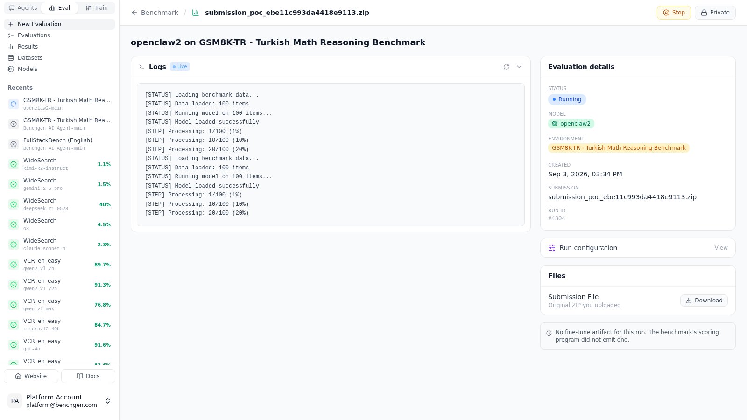Screen dimensions: 747x420
Task: Collapse the Logs panel
Action: pyautogui.click(x=519, y=67)
